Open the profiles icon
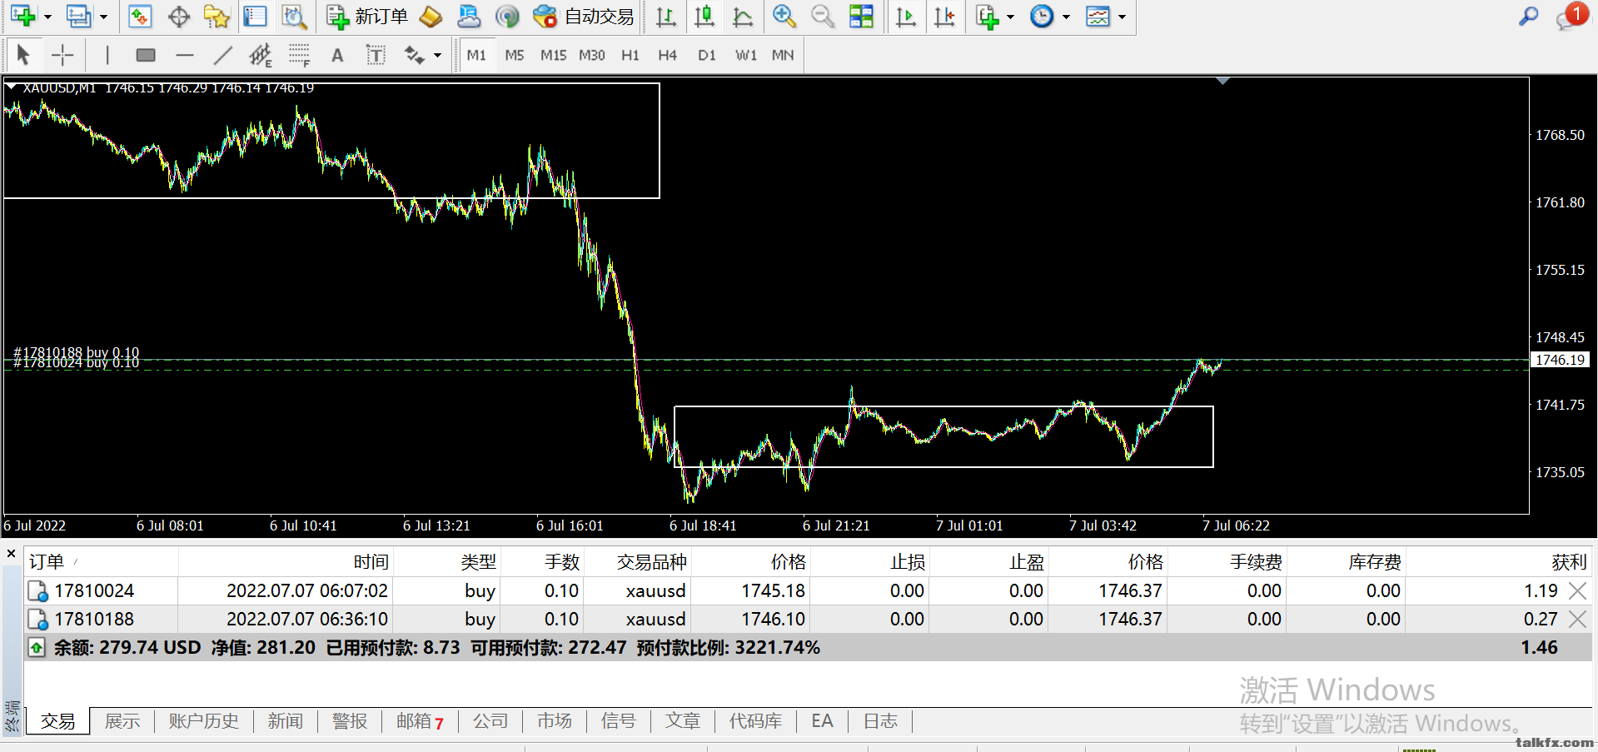This screenshot has width=1598, height=752. [79, 16]
